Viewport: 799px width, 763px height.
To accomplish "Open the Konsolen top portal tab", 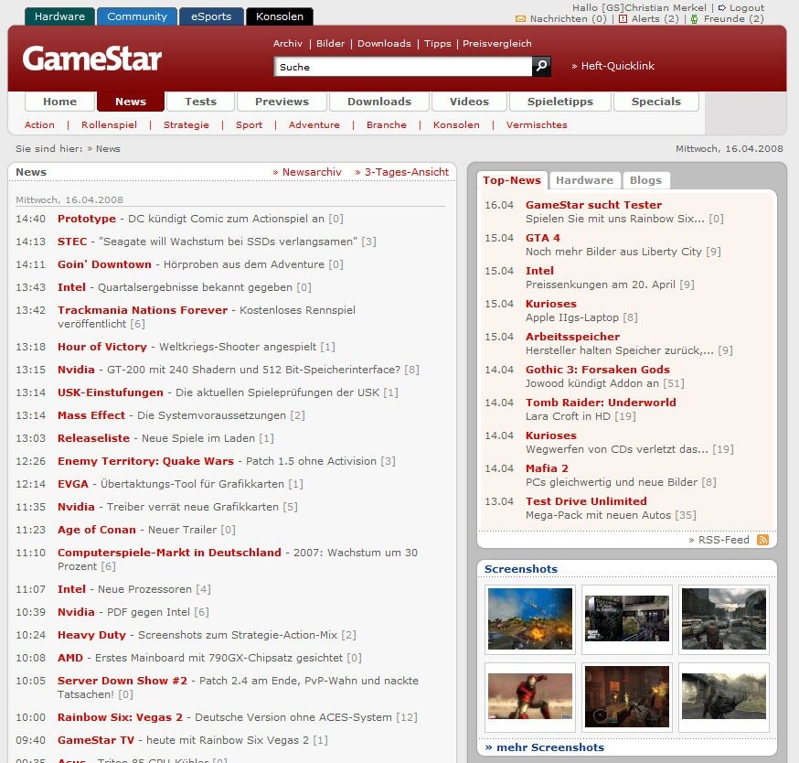I will click(280, 16).
